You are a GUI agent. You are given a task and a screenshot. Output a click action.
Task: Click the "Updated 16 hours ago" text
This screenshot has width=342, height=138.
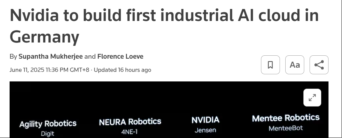[x=122, y=70]
